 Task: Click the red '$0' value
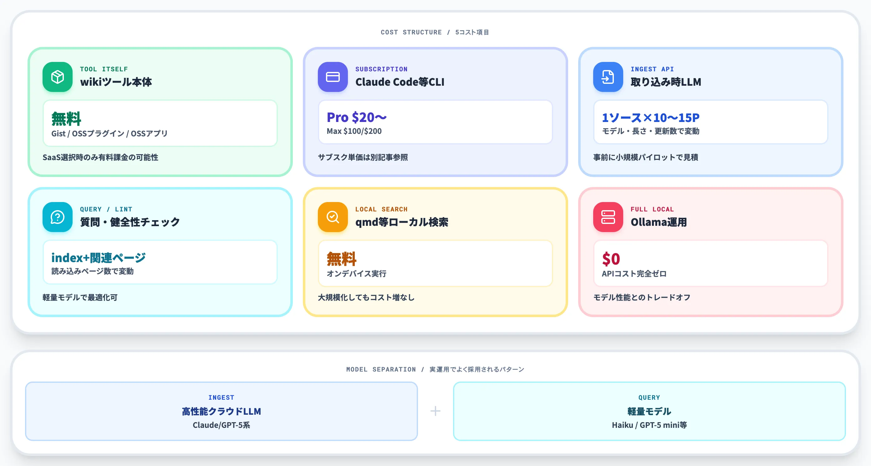point(611,259)
